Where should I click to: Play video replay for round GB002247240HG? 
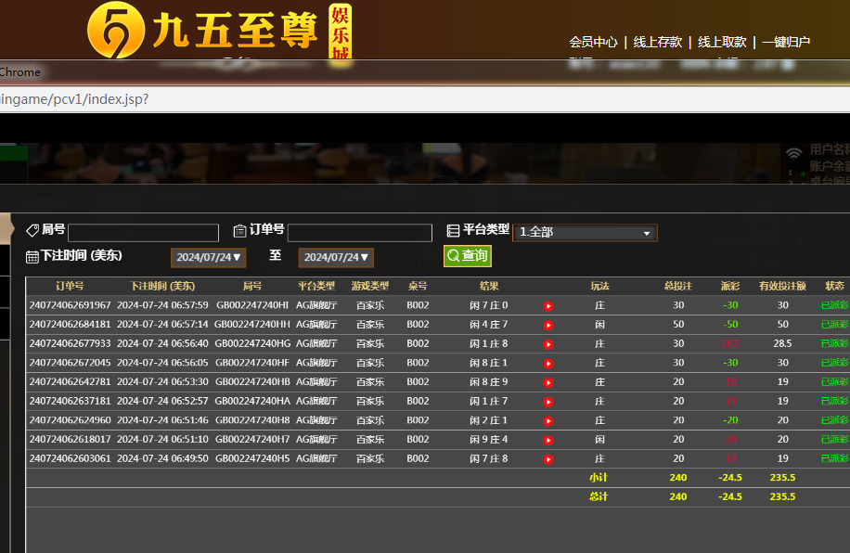547,344
